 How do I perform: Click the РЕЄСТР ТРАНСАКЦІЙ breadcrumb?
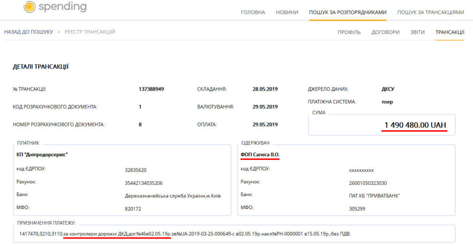click(90, 32)
